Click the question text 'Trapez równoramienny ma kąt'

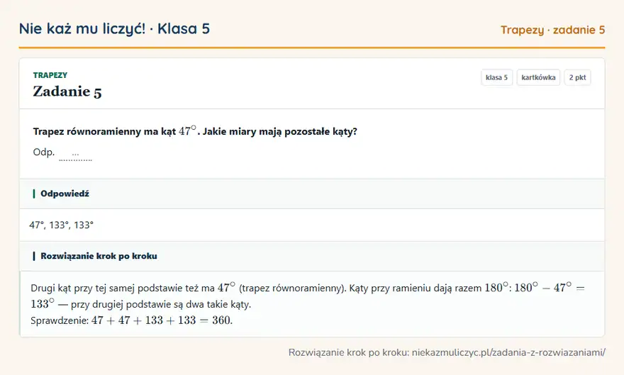pos(104,132)
